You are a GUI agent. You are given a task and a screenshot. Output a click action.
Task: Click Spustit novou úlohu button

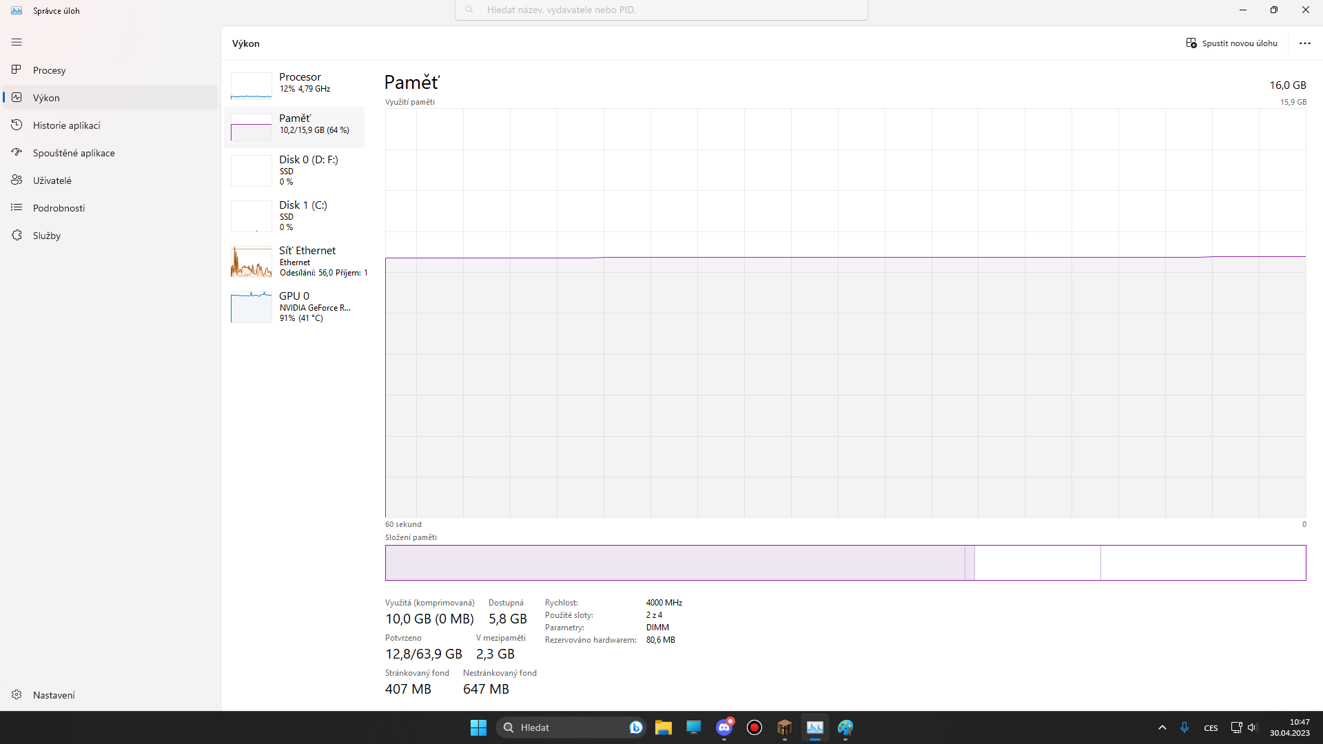pos(1231,43)
